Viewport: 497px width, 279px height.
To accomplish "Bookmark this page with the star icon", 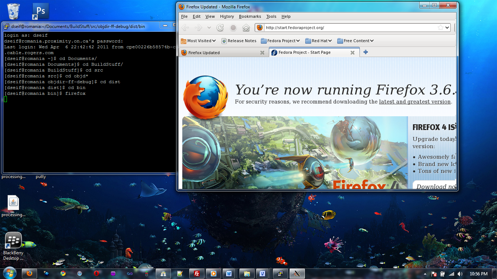I will pos(440,28).
